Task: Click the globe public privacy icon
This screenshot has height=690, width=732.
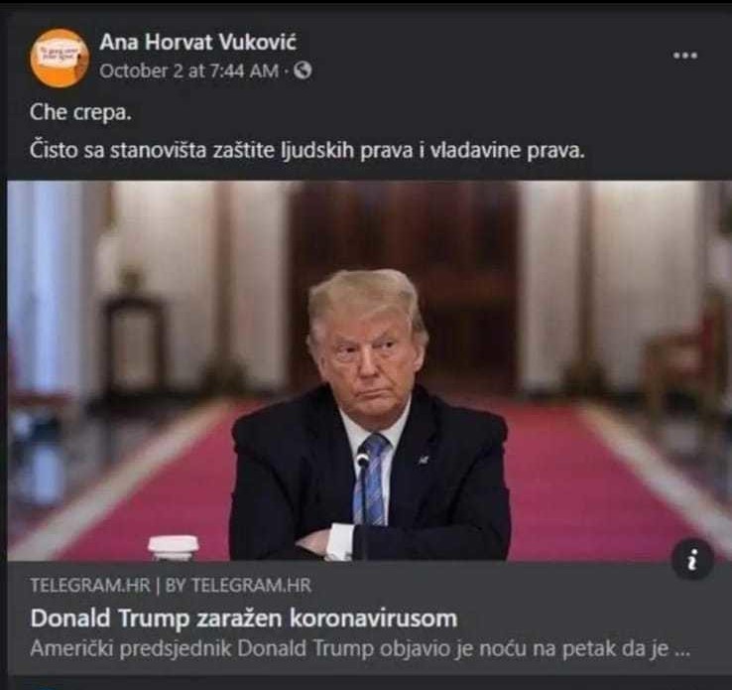Action: tap(303, 71)
